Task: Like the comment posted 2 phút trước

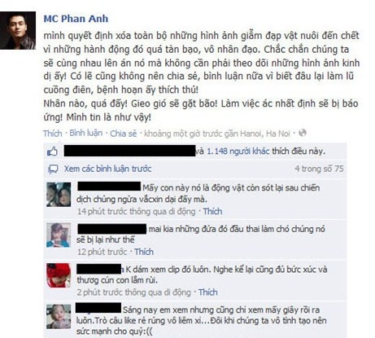Action: point(207,292)
